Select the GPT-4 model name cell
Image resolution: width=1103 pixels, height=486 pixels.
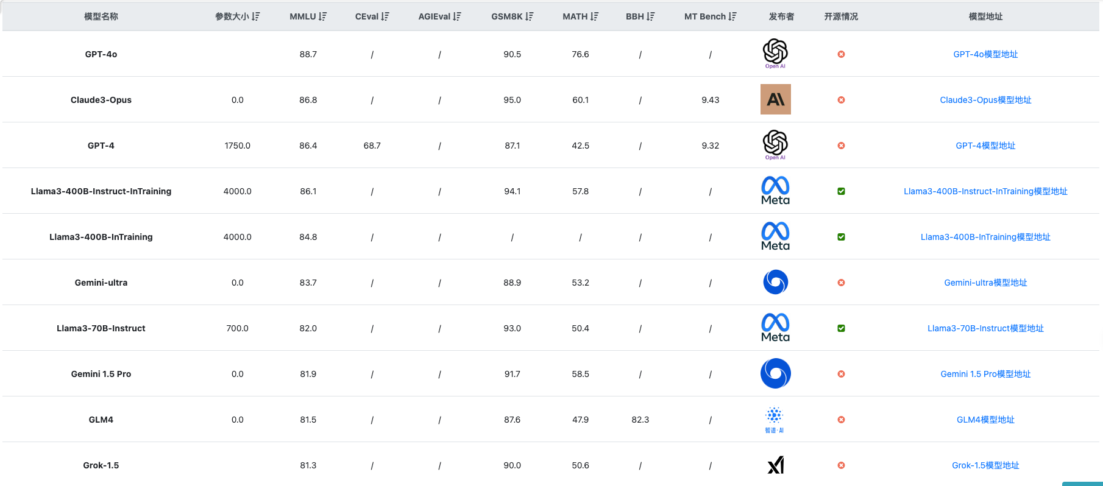(101, 146)
